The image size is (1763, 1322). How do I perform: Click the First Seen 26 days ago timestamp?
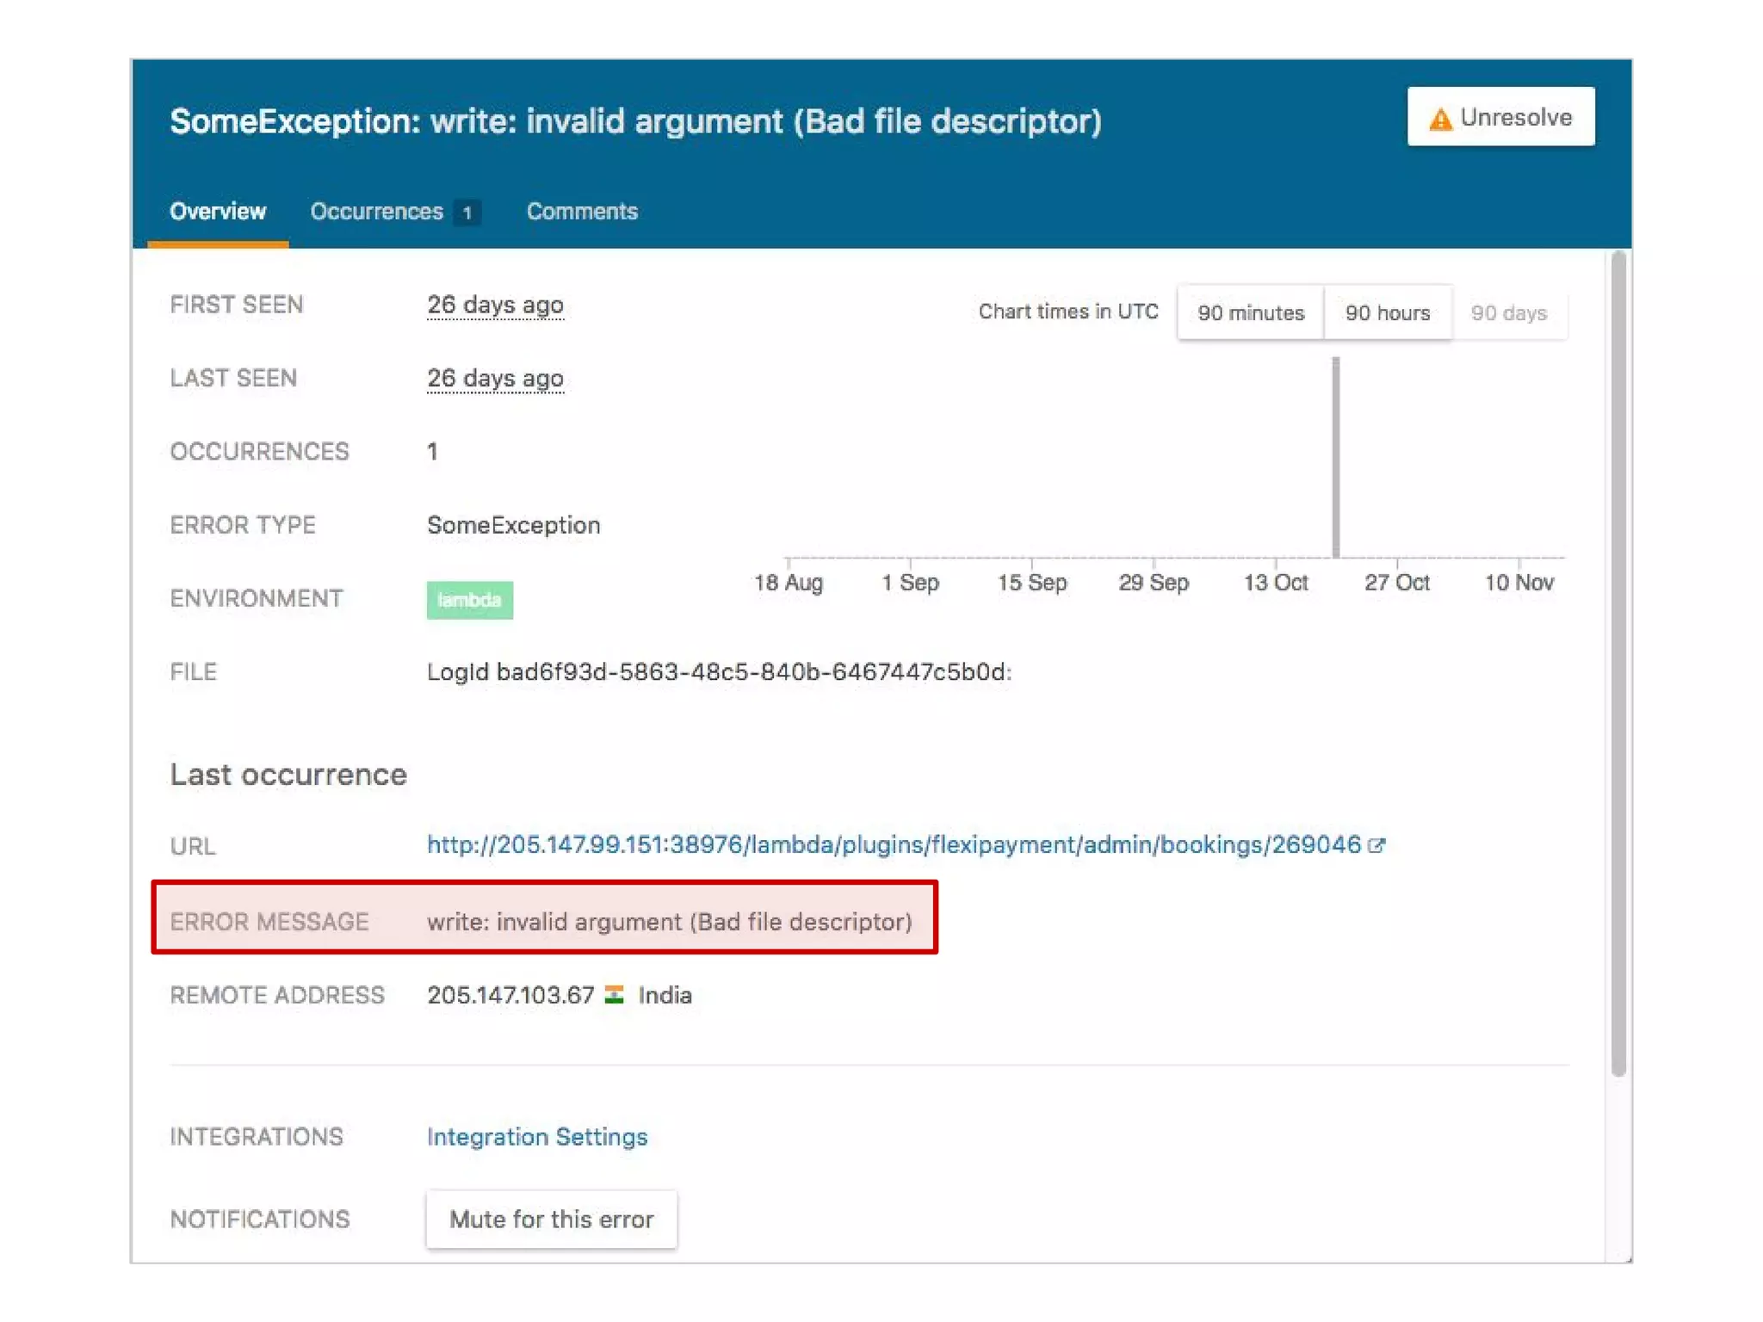pyautogui.click(x=495, y=305)
